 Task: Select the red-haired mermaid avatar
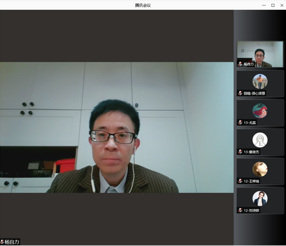pyautogui.click(x=260, y=111)
